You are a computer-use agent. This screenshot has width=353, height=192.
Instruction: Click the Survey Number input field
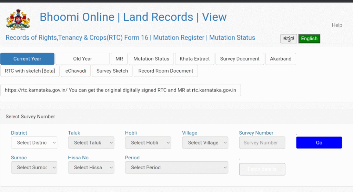pyautogui.click(x=262, y=143)
